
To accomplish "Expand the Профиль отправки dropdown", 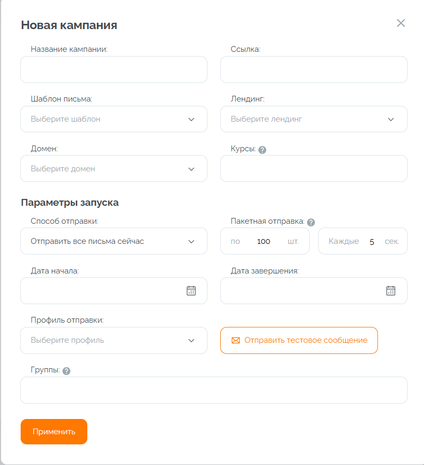I will [x=114, y=340].
